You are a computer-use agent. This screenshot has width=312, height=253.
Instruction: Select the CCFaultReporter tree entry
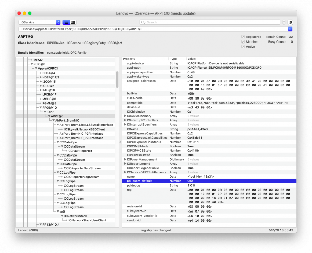click(80, 151)
